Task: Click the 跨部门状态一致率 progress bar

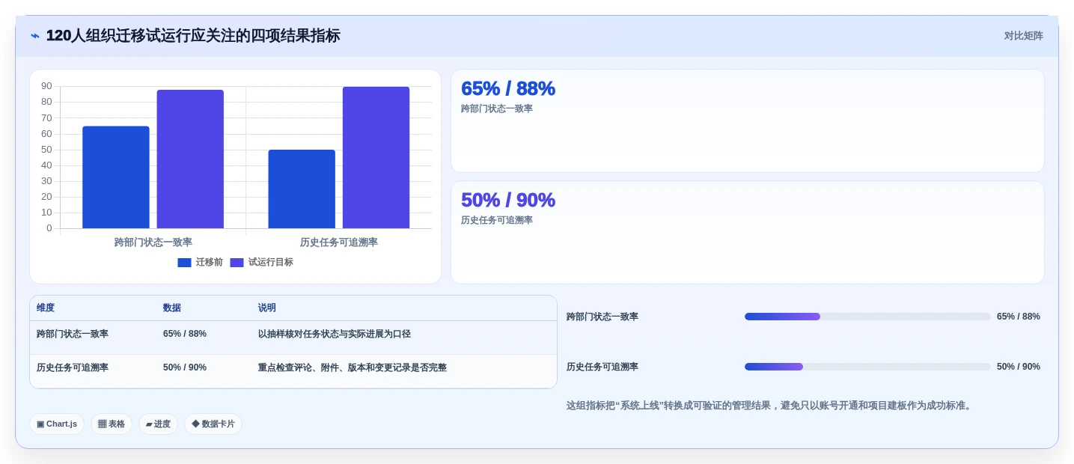Action: [x=867, y=317]
